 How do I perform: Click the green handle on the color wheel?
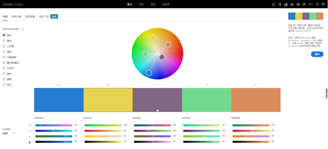[x=145, y=54]
